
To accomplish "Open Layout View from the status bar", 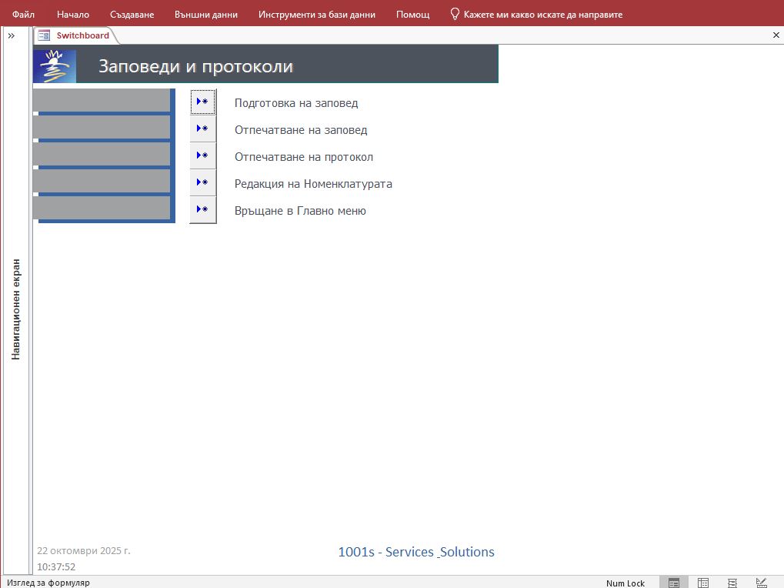I will [730, 583].
